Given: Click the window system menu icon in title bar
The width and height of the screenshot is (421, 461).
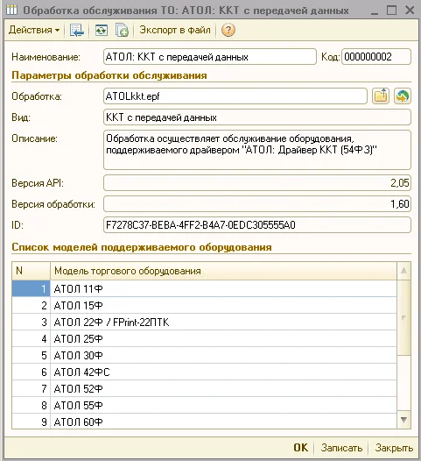Looking at the screenshot, I should coord(11,11).
